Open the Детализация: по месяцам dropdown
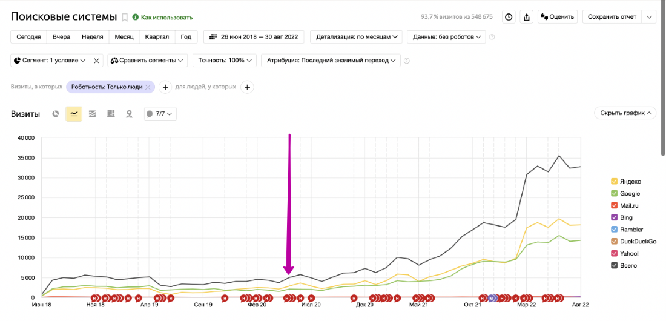This screenshot has height=321, width=666. [356, 37]
